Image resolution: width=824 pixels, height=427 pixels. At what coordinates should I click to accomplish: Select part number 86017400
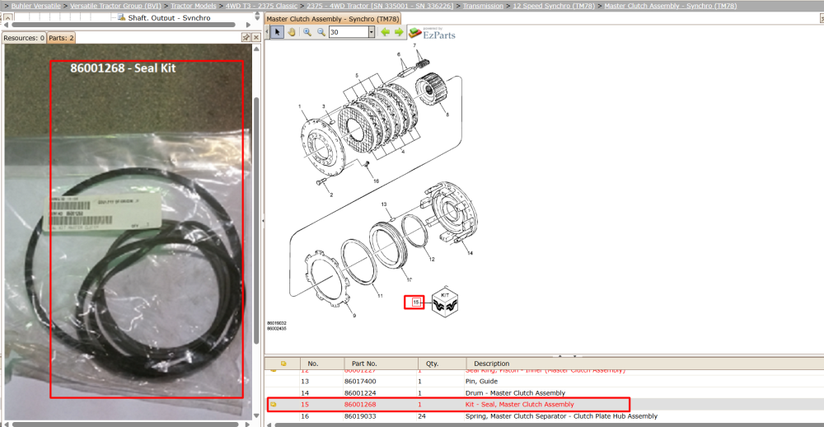tap(361, 381)
